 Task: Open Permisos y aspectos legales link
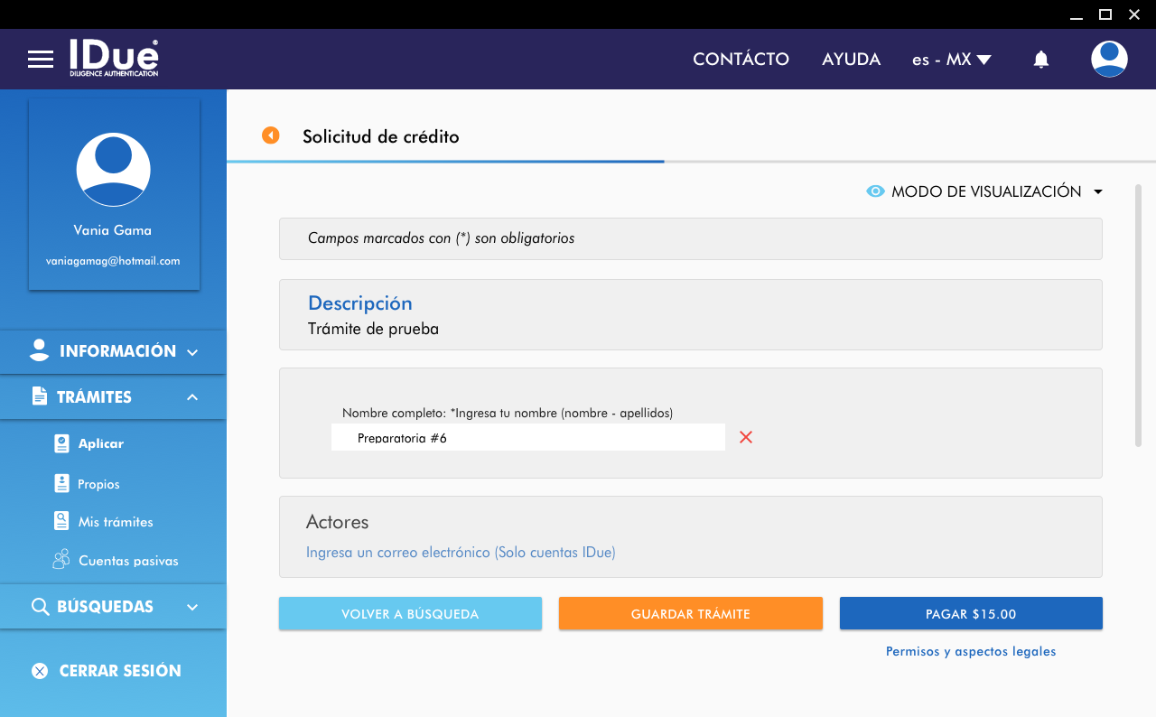[970, 651]
